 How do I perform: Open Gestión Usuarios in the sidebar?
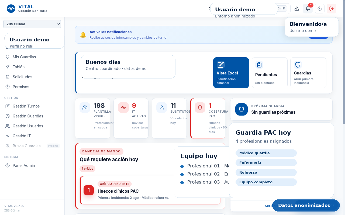pyautogui.click(x=32, y=126)
